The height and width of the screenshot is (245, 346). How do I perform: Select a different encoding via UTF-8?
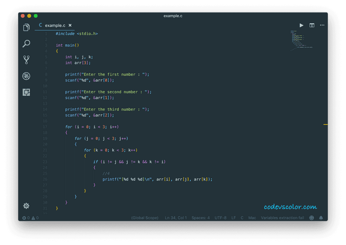pos(221,218)
